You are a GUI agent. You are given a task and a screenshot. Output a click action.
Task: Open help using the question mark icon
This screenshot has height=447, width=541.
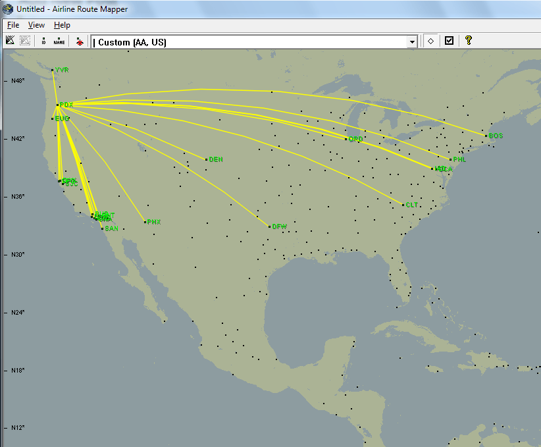(469, 40)
